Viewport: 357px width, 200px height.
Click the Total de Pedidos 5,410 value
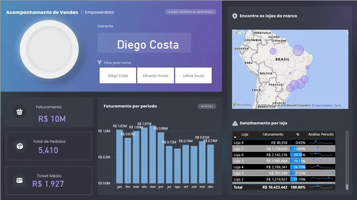[49, 150]
